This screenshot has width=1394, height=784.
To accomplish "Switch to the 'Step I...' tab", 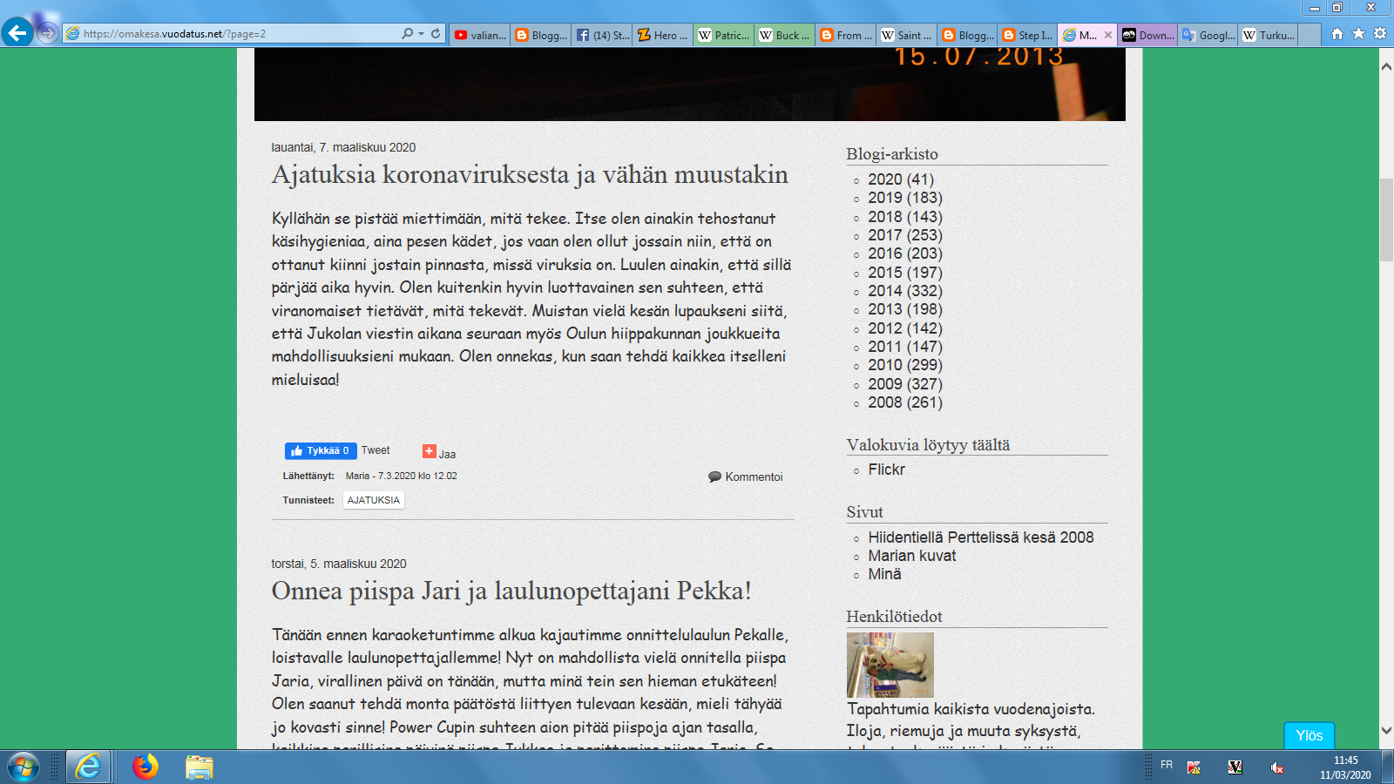I will [1029, 35].
